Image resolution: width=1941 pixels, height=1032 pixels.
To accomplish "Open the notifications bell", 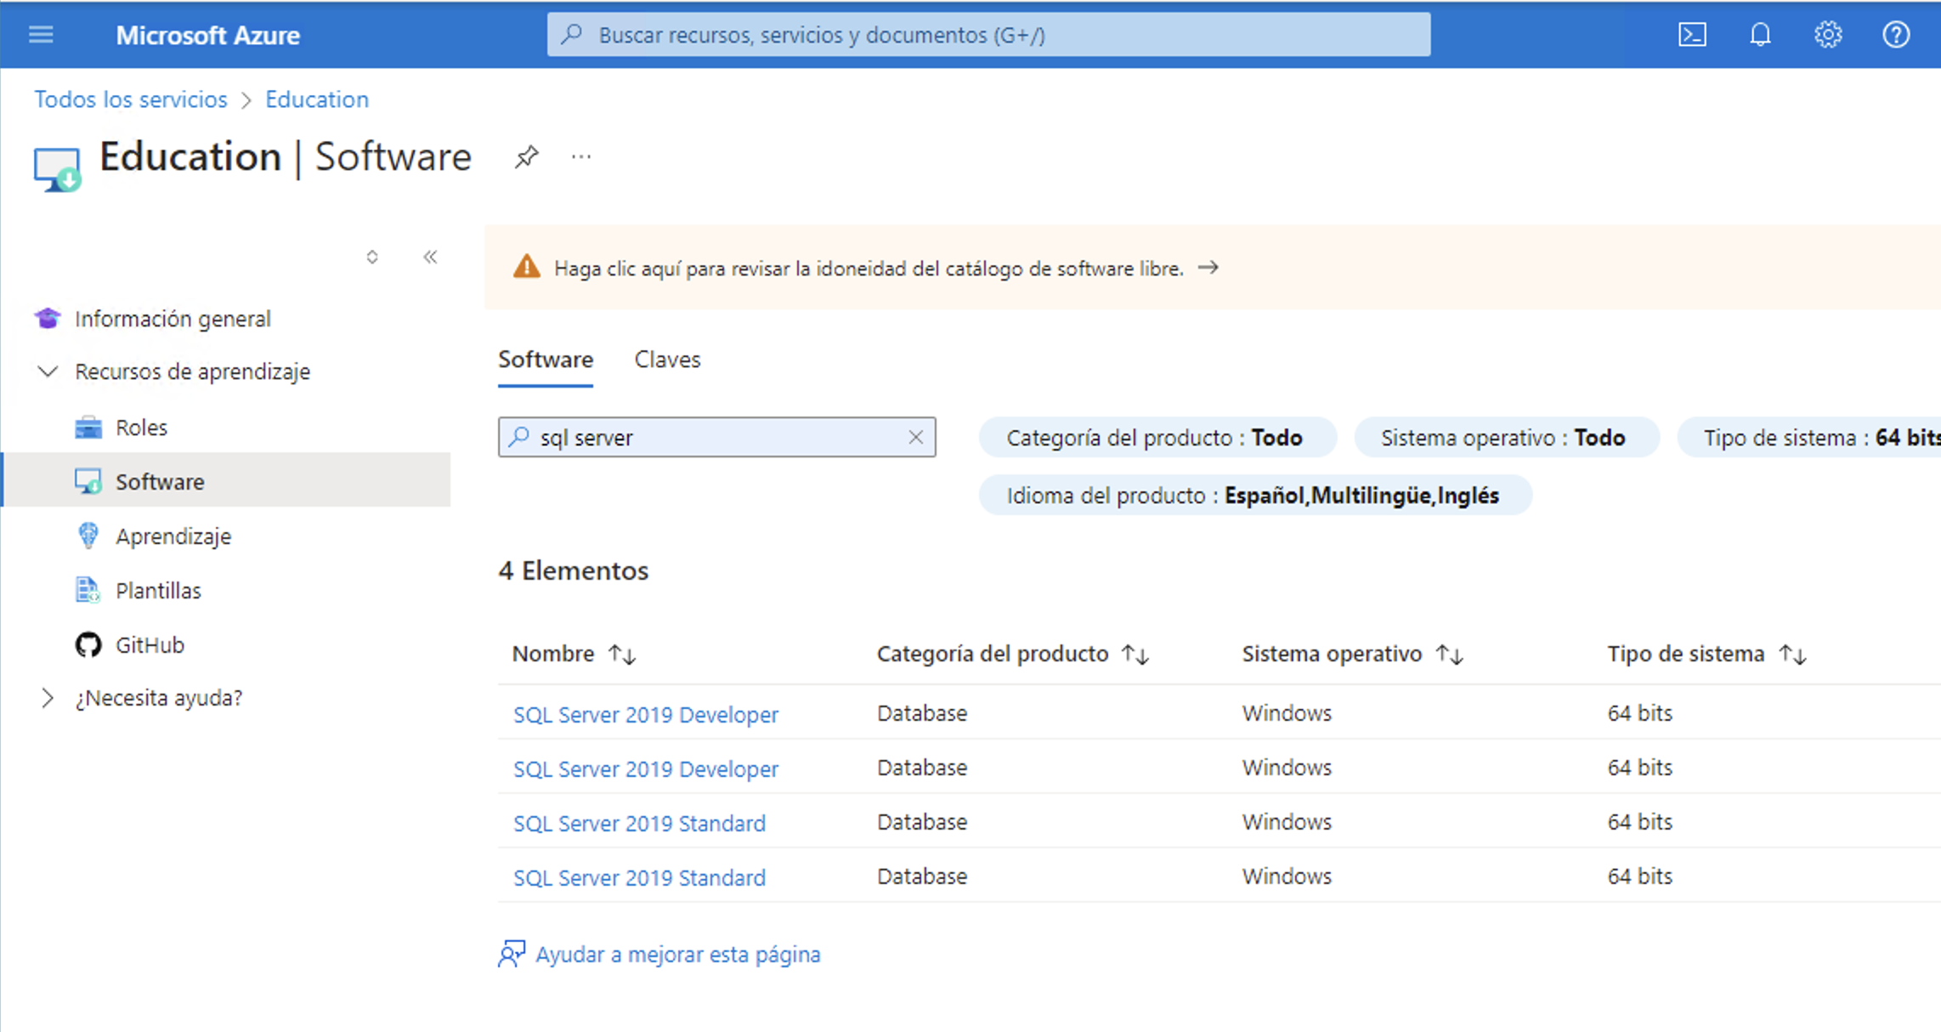I will tap(1760, 35).
